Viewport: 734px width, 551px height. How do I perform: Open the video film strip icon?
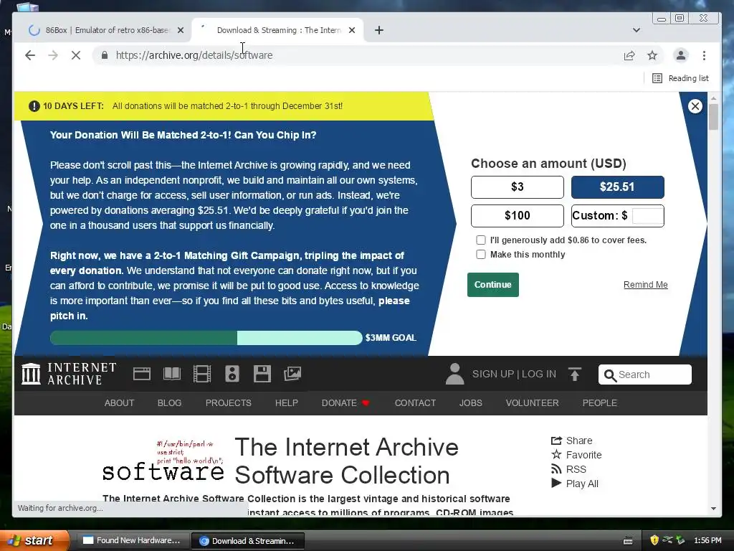pyautogui.click(x=201, y=374)
